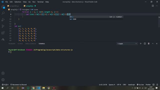Open Manage gear settings menu
The height and width of the screenshot is (90, 160).
(x=3, y=79)
